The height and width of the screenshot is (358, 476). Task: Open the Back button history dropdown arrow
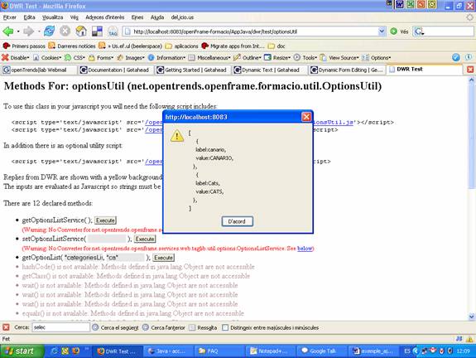(x=18, y=31)
